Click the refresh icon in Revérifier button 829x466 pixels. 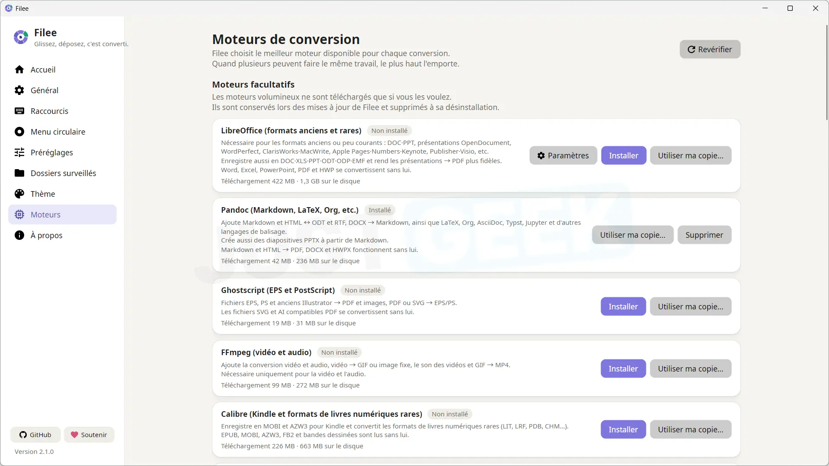[691, 50]
